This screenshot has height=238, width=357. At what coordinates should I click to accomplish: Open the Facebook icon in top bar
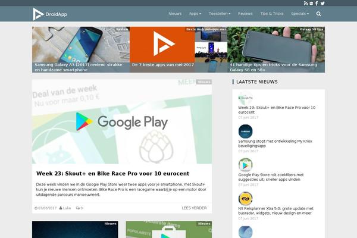pyautogui.click(x=317, y=4)
